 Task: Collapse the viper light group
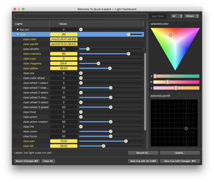point(18,34)
